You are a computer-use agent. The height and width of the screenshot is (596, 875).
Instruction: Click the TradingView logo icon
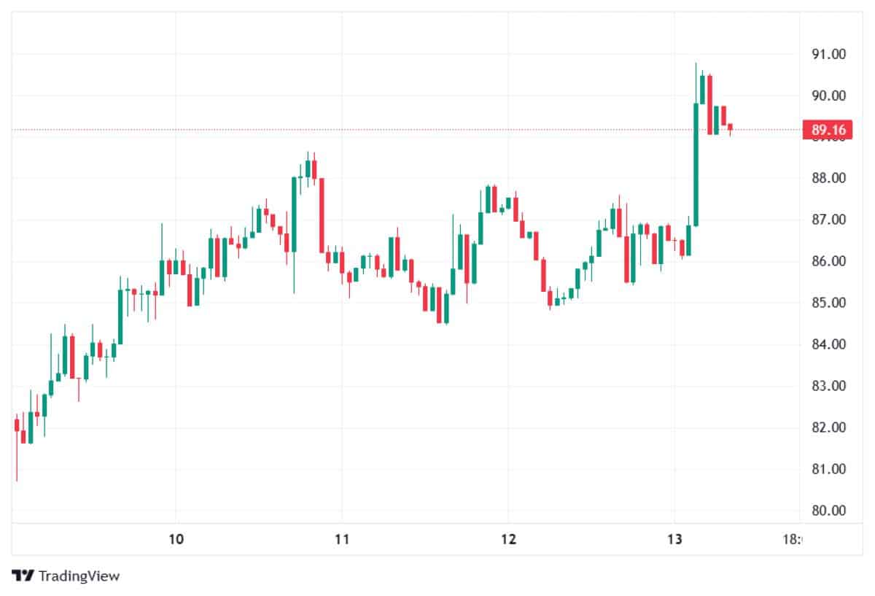pyautogui.click(x=23, y=576)
